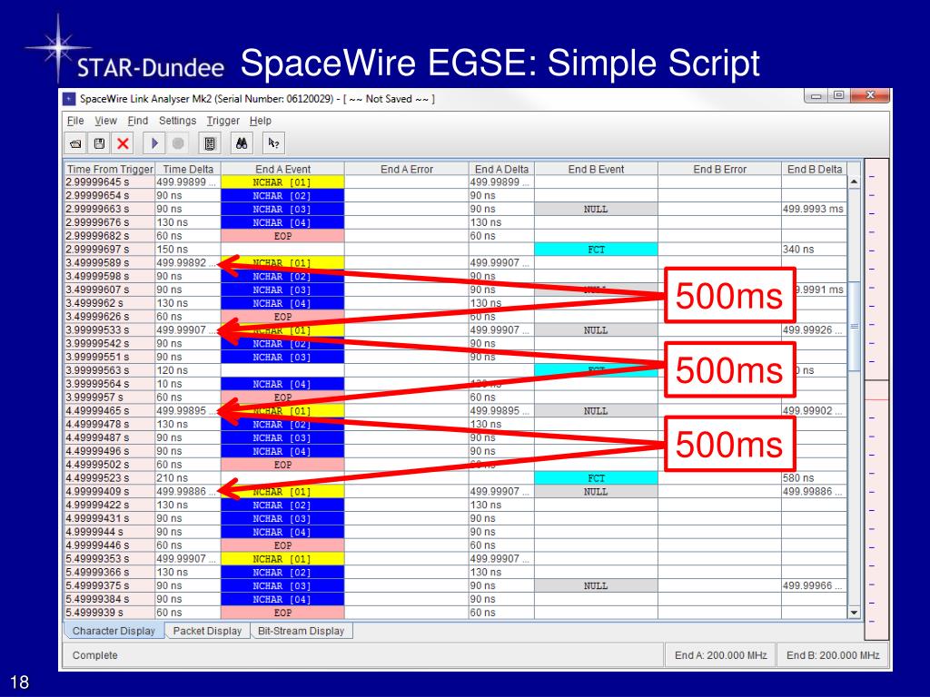This screenshot has height=697, width=930.
Task: Click the scrollbar up arrow
Action: point(854,182)
